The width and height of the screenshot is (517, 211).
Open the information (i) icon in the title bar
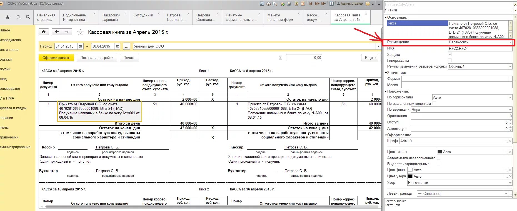(x=368, y=4)
